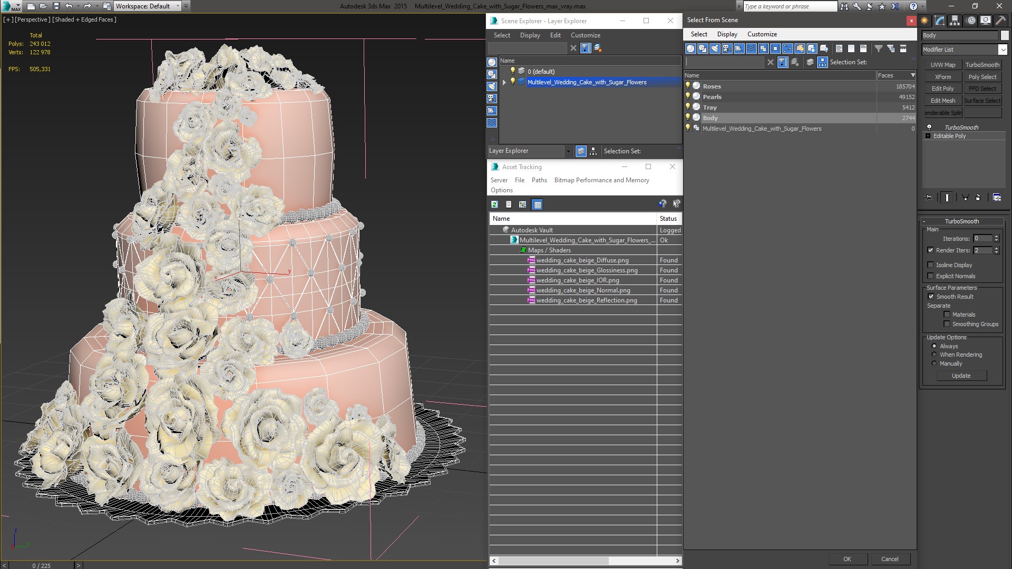Click the UVW Map modifier button
The width and height of the screenshot is (1012, 569).
click(942, 65)
